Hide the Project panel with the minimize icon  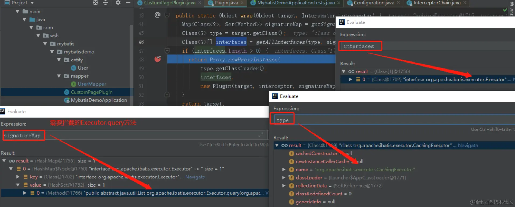128,3
